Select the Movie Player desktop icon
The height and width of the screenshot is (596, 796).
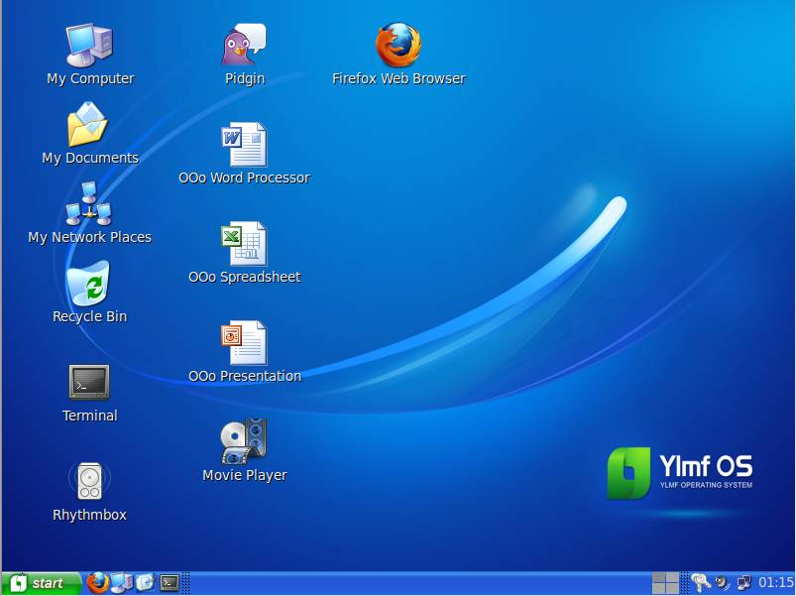(x=244, y=442)
